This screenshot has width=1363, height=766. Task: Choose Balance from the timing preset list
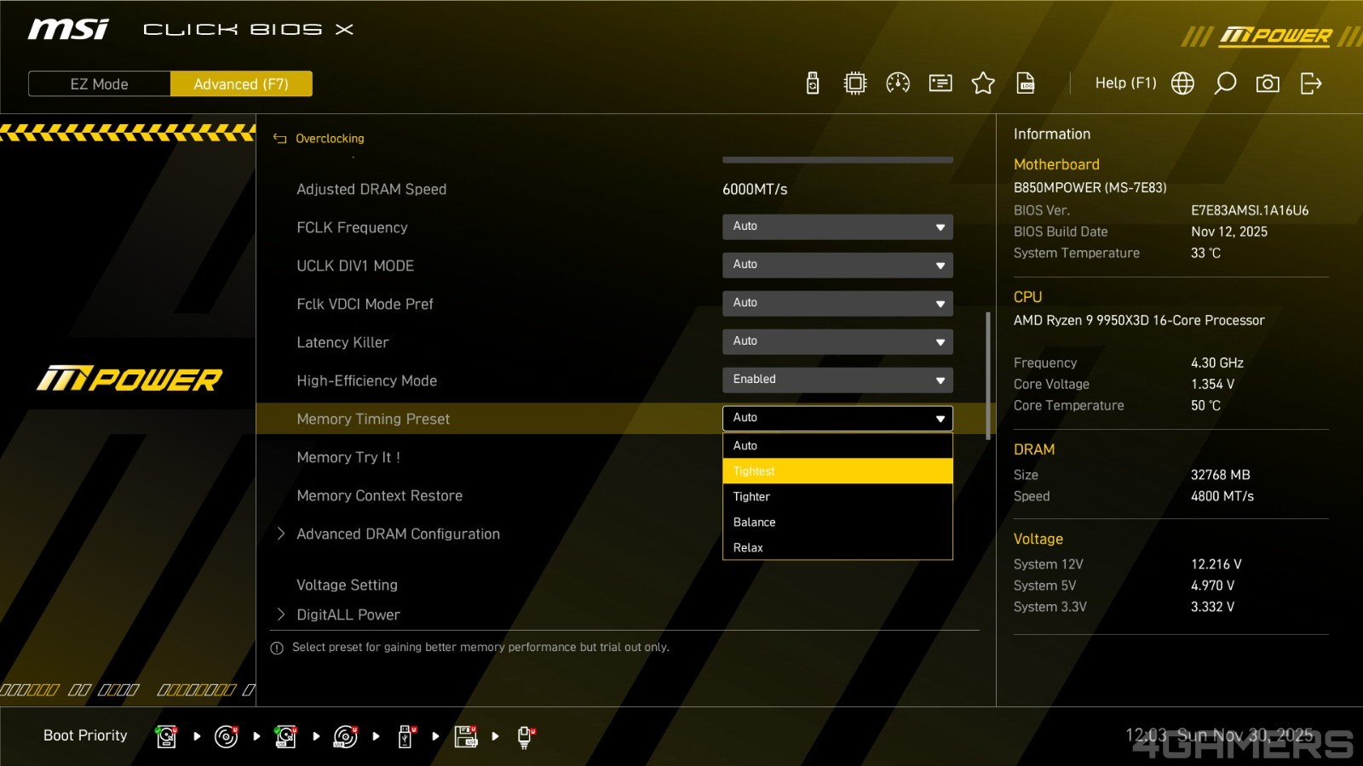tap(837, 523)
